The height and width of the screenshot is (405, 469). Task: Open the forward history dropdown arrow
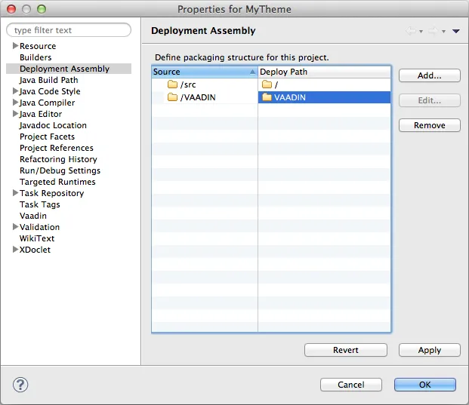(x=443, y=32)
